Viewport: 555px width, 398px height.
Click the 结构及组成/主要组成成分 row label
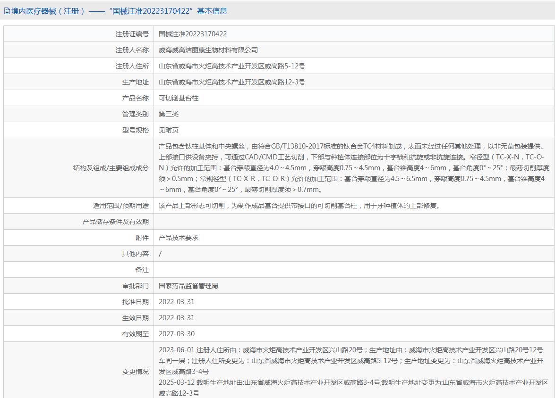(x=111, y=167)
